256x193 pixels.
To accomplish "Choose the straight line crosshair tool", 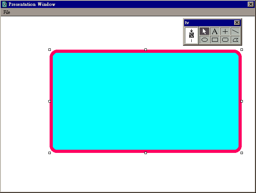I will pyautogui.click(x=225, y=31).
